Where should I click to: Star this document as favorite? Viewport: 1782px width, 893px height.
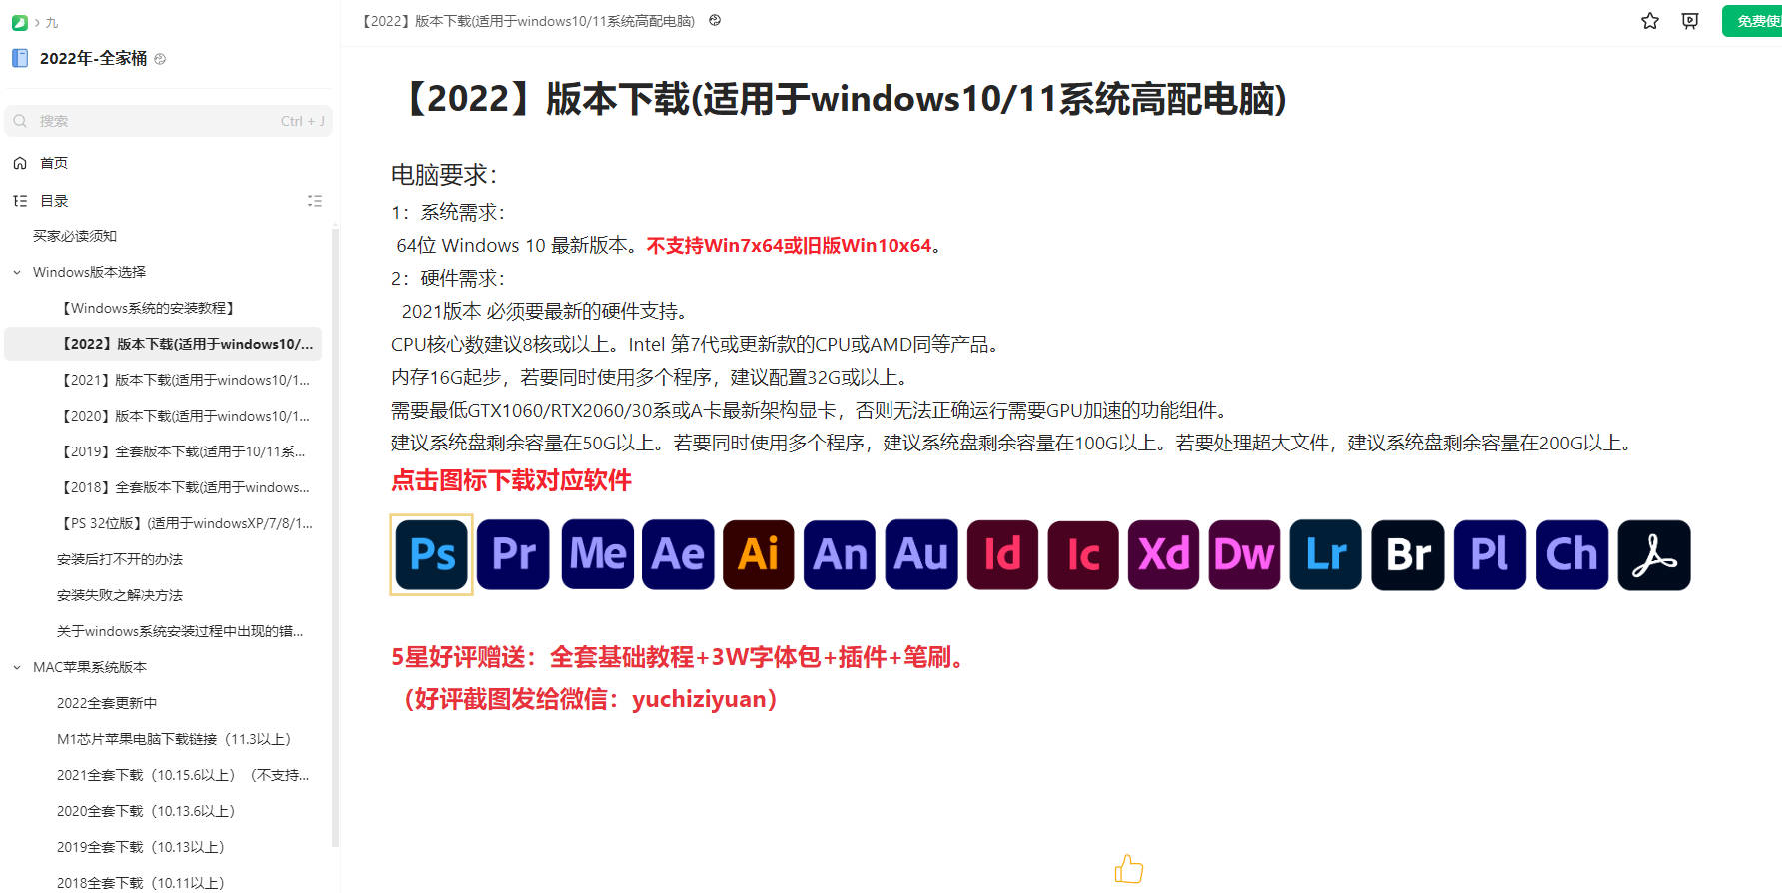pos(1650,21)
